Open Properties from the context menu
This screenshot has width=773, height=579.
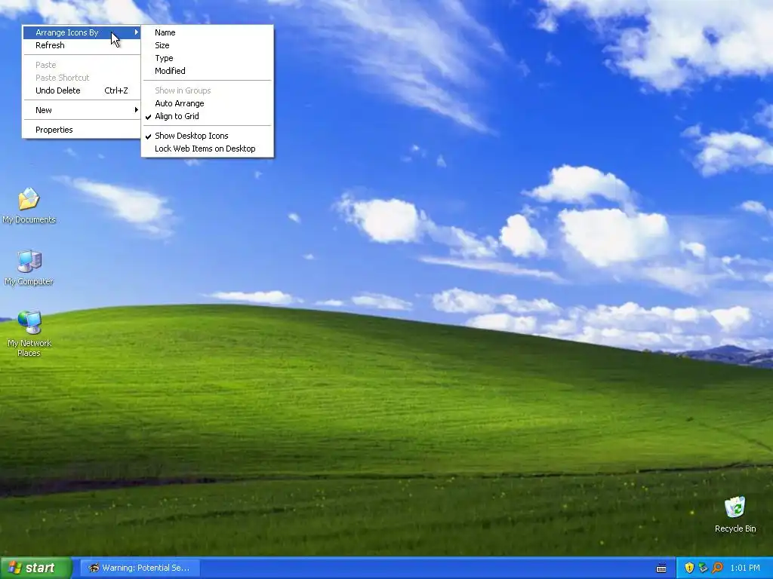point(82,130)
